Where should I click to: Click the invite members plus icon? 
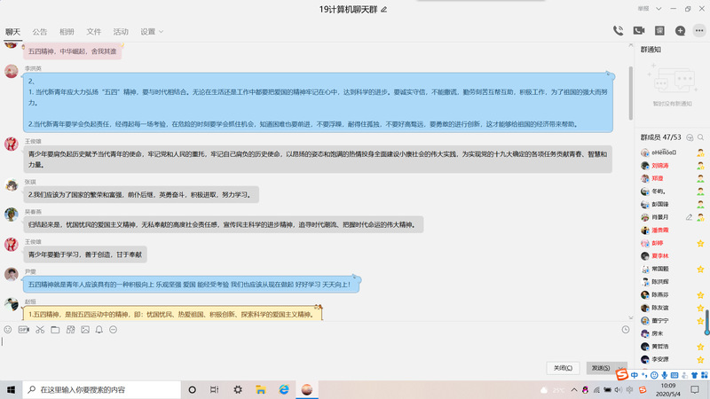680,31
